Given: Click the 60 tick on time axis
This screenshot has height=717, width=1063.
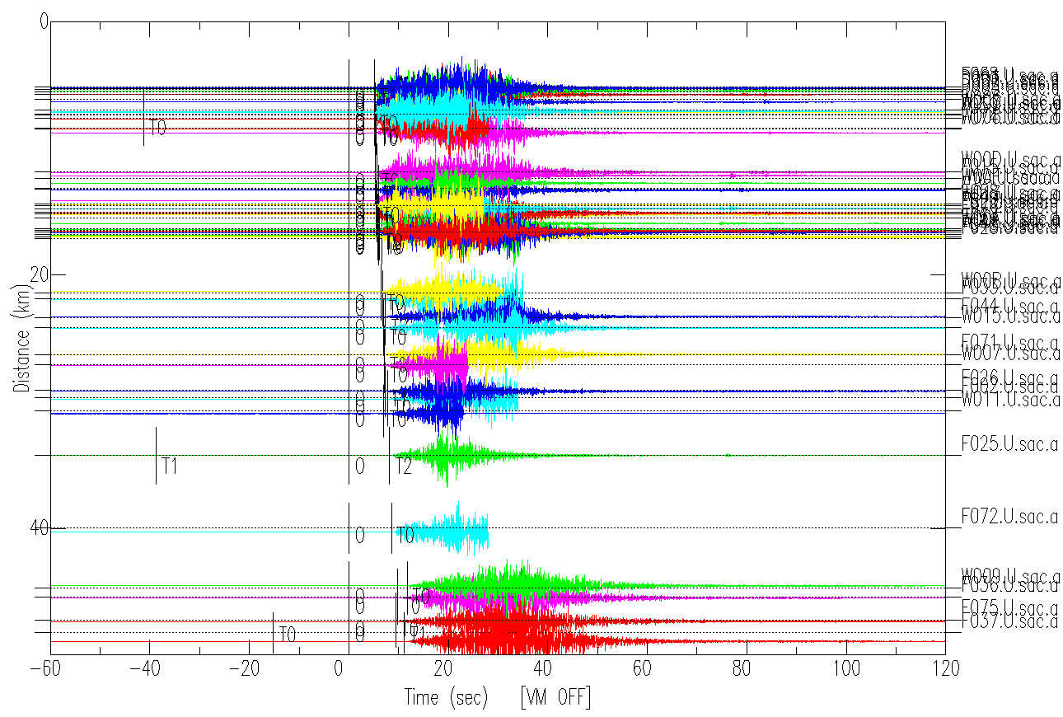Looking at the screenshot, I should click(x=647, y=668).
